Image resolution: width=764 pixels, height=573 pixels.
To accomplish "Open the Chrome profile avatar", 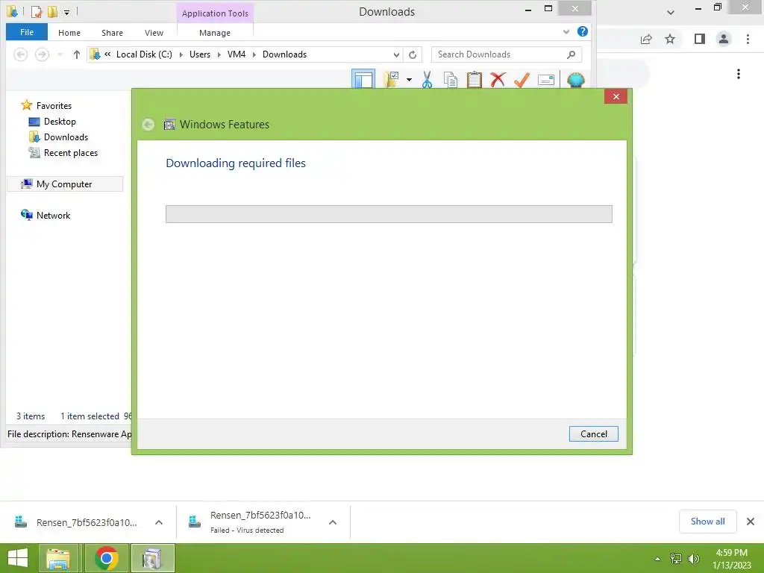I will coord(724,39).
